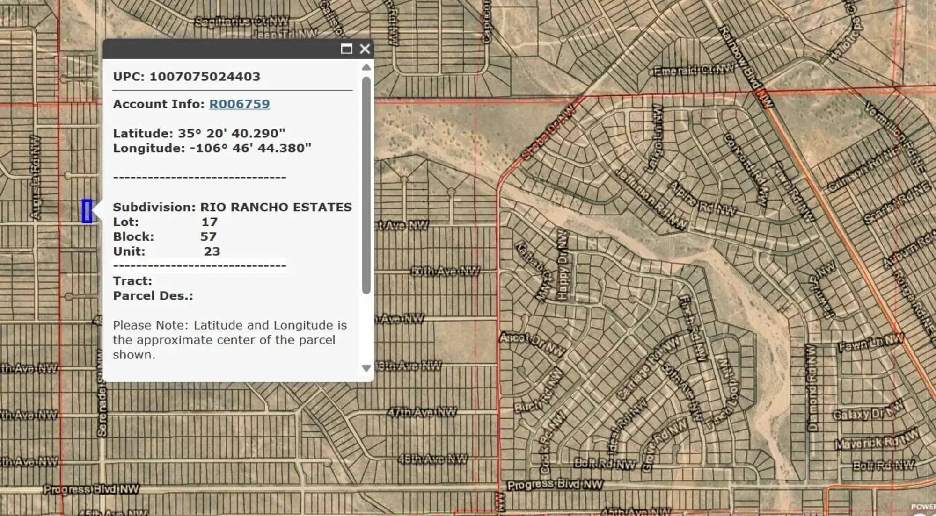Click the Emerald Ct NW street label

point(694,71)
